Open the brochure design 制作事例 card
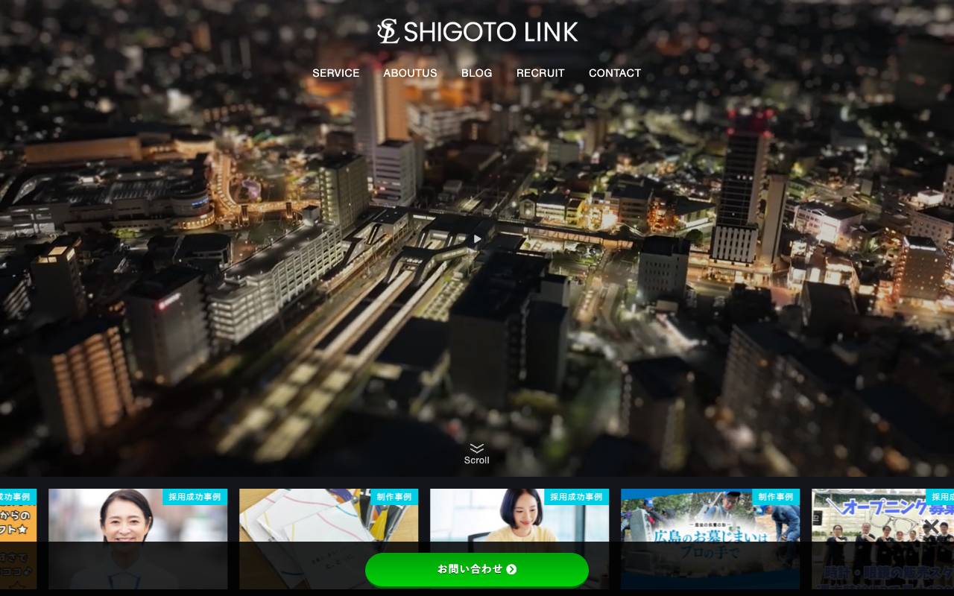The image size is (954, 596). (x=329, y=539)
